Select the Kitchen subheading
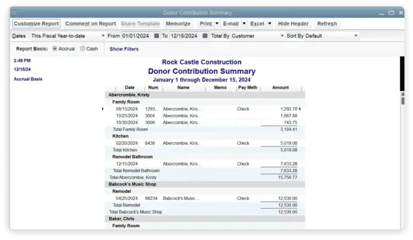This screenshot has width=413, height=240. (x=120, y=136)
